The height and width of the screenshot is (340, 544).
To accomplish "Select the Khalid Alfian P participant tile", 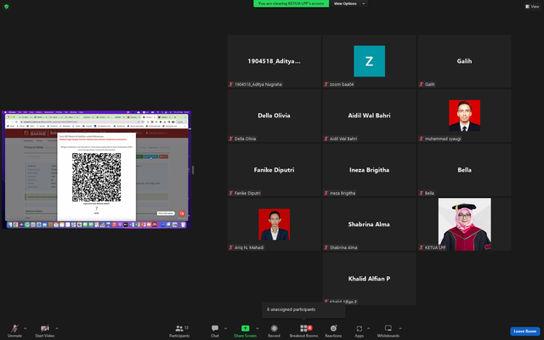I will [369, 279].
